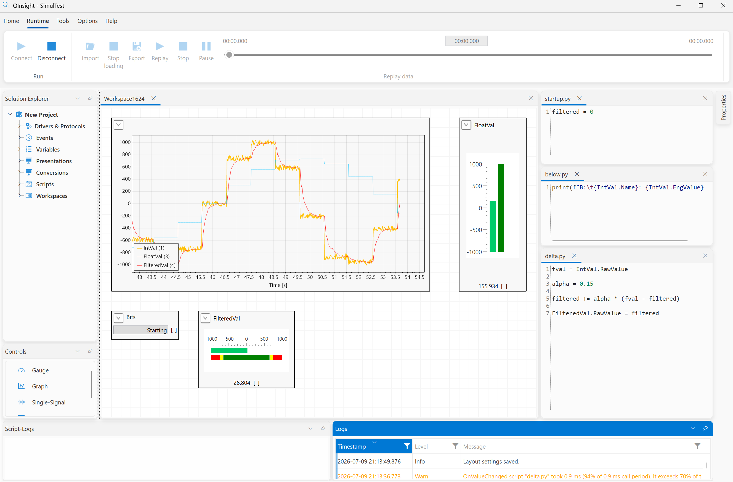This screenshot has width=733, height=482.
Task: Filter the Message column
Action: [697, 446]
